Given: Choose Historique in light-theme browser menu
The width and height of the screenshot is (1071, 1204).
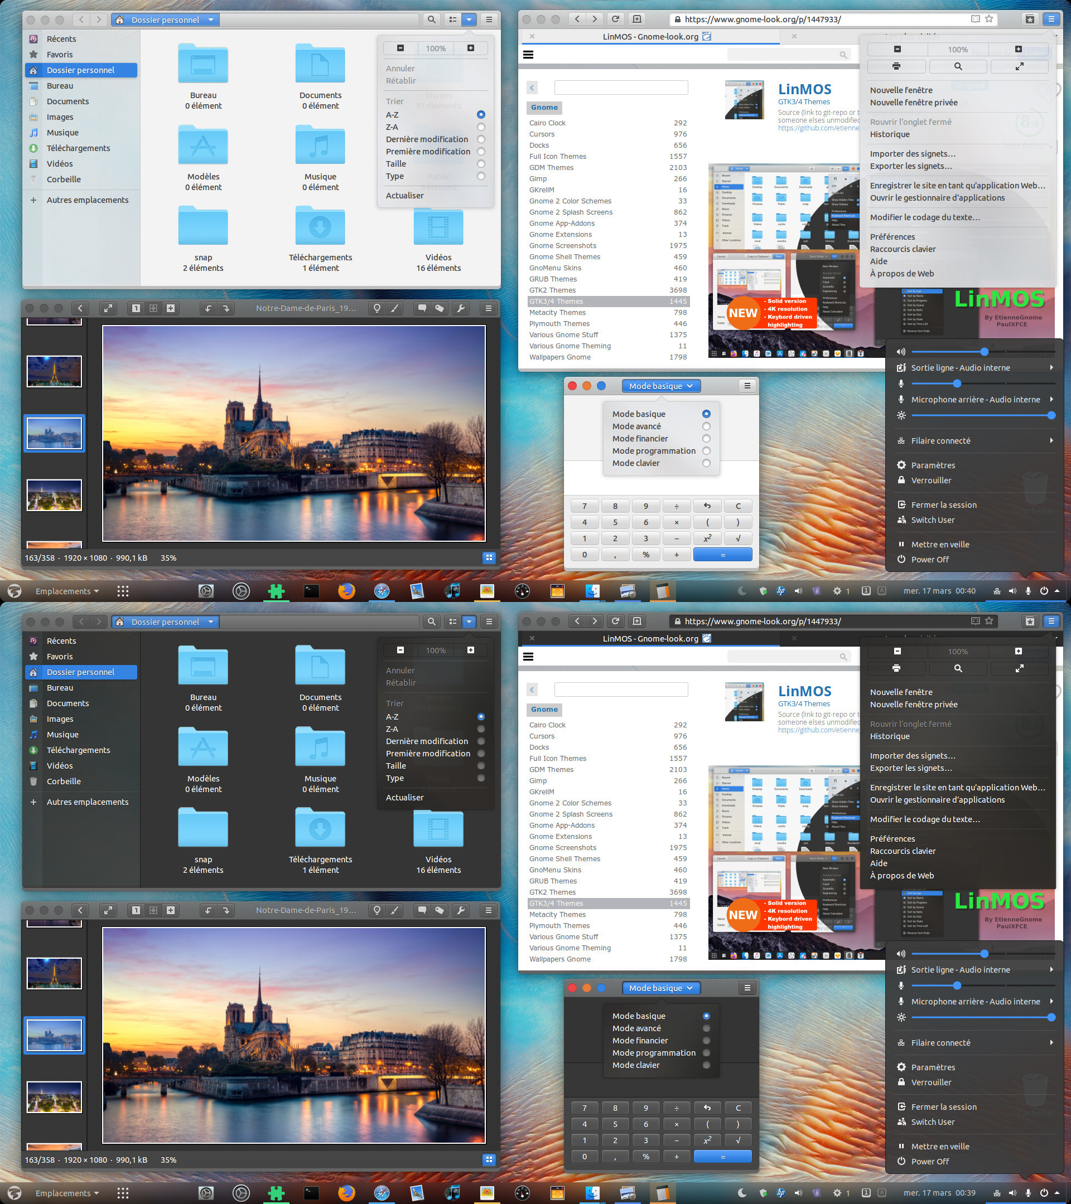Looking at the screenshot, I should tap(890, 134).
